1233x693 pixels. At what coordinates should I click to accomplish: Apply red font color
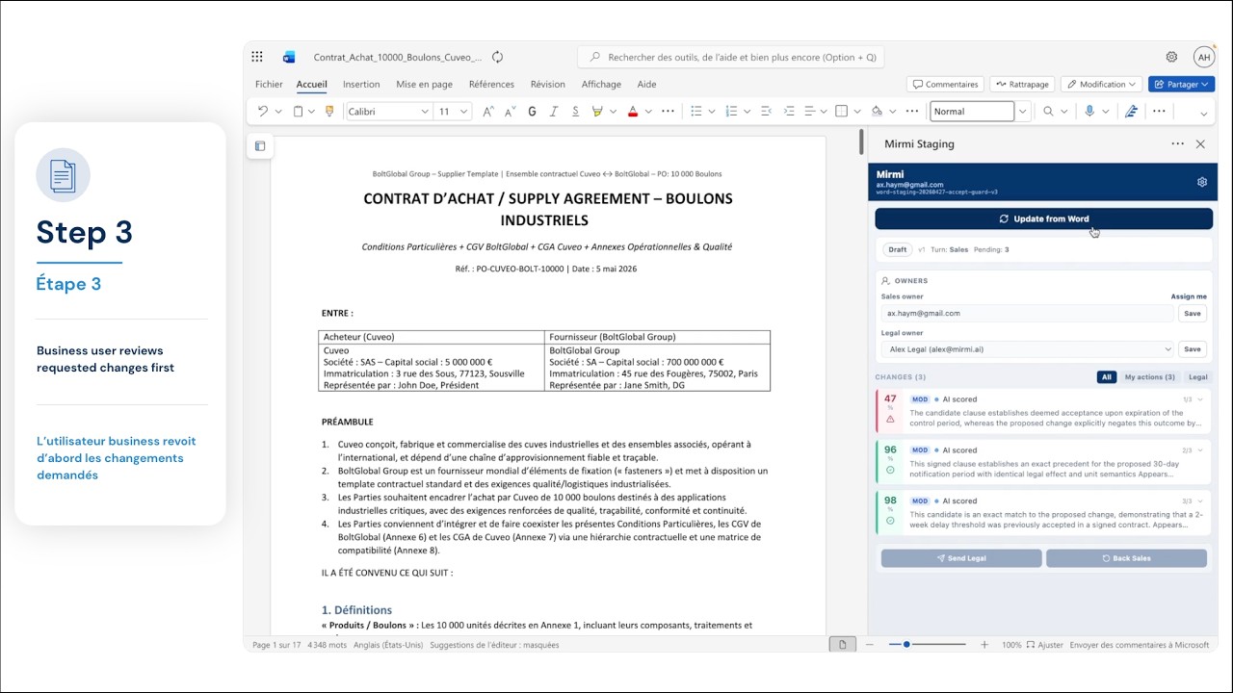[x=633, y=112]
